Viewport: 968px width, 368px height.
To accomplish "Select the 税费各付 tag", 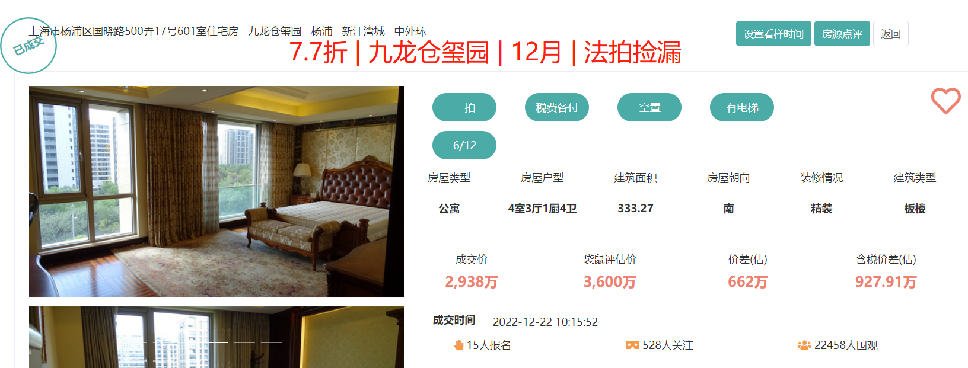I will pyautogui.click(x=557, y=107).
